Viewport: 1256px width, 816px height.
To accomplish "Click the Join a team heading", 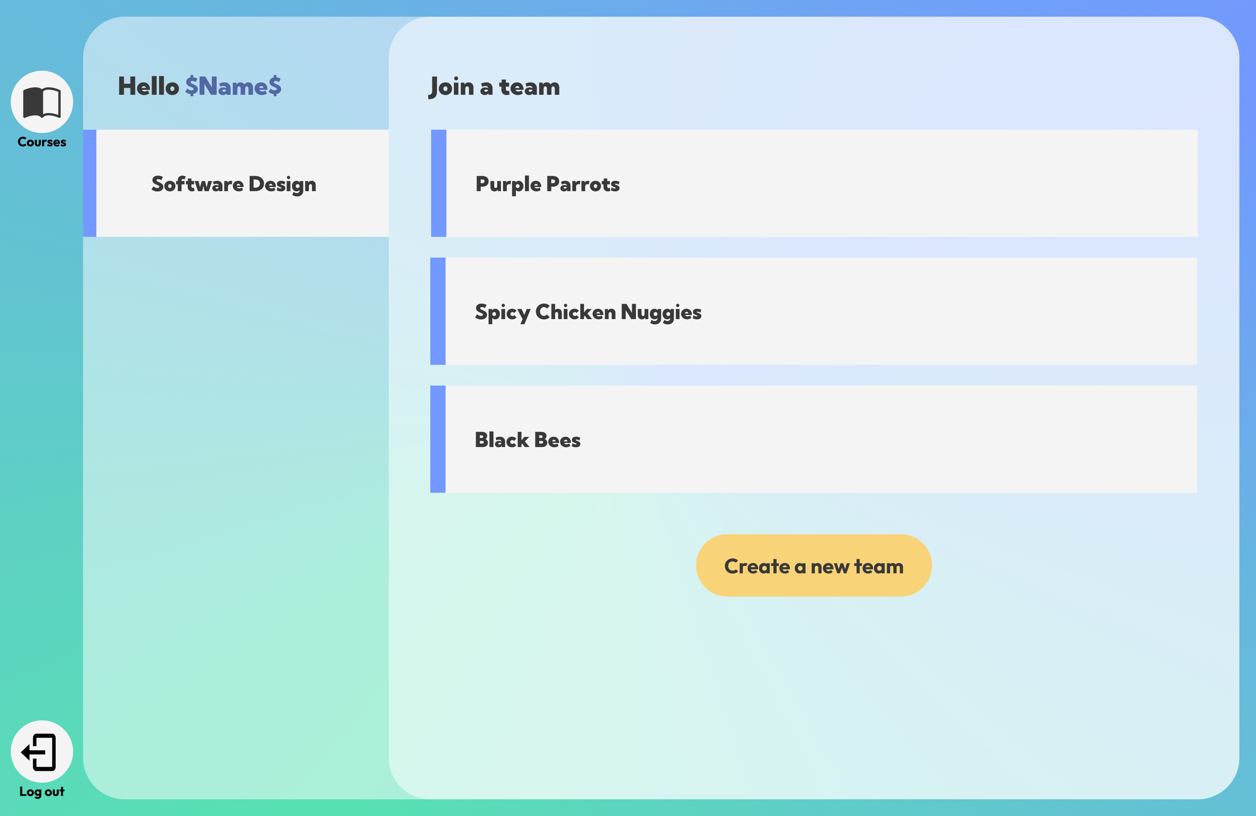I will [494, 86].
